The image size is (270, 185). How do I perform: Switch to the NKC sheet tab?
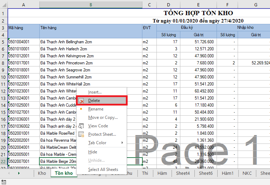(247, 173)
